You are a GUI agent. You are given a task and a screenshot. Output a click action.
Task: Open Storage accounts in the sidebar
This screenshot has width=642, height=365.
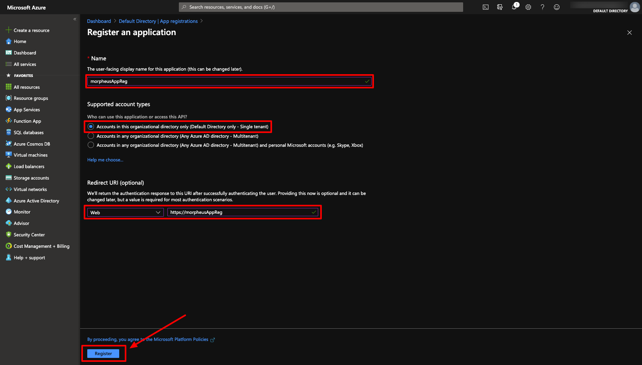coord(31,178)
